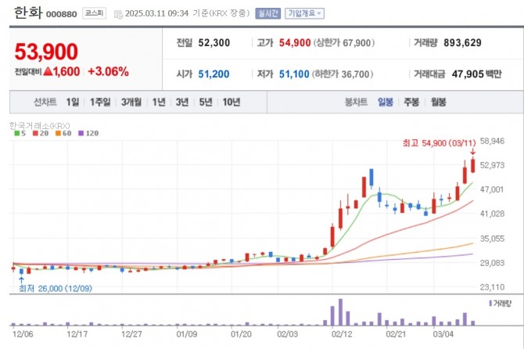Click the calendar icon beside the date
Image resolution: width=524 pixels, height=349 pixels.
pyautogui.click(x=118, y=14)
